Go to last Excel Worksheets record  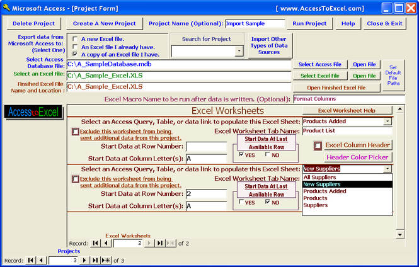click(x=160, y=243)
